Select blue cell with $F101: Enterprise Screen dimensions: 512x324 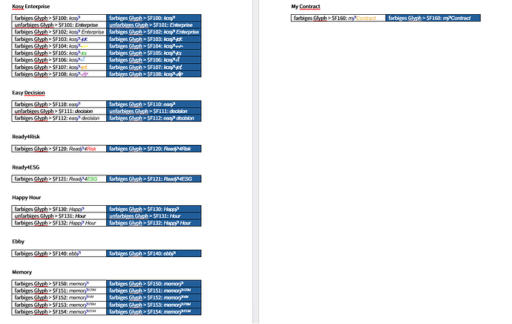coord(154,25)
